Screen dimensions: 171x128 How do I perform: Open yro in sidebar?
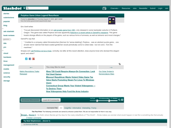[x=5, y=47]
